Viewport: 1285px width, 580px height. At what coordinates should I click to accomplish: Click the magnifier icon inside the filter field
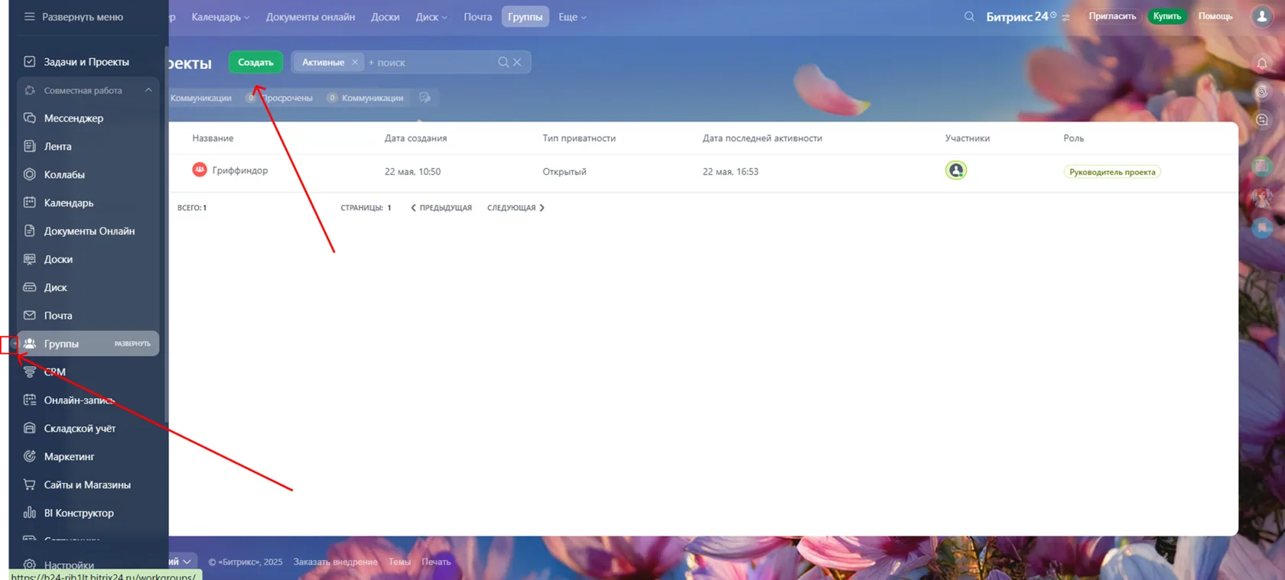(x=503, y=63)
